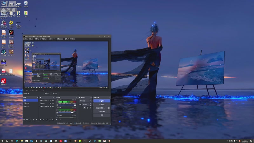Open source Filters button above docks
Viewport: 254px width, 143px height.
click(55, 93)
